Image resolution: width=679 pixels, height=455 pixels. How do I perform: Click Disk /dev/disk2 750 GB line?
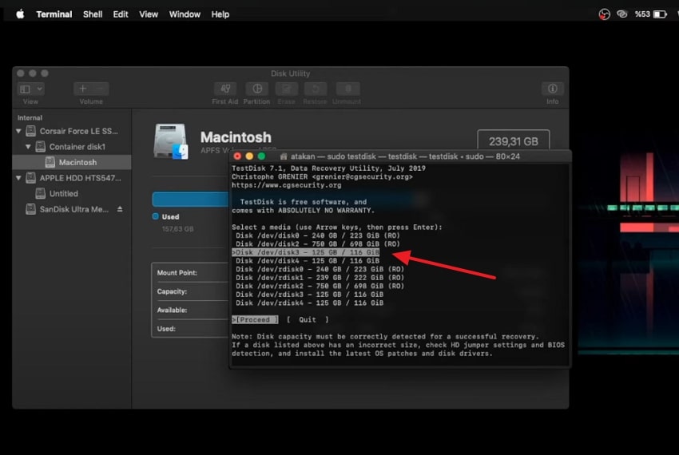[x=318, y=243]
